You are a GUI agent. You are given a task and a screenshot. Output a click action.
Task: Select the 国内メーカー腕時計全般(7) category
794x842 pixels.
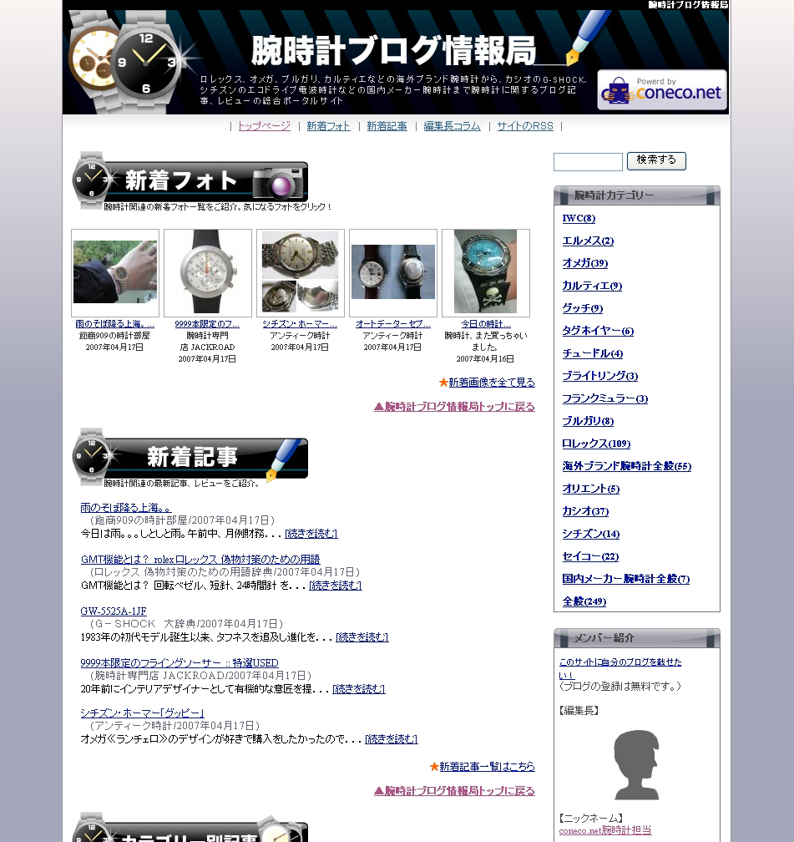(626, 579)
